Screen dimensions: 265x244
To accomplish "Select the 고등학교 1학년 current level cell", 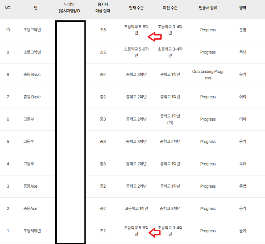I will [x=136, y=209].
